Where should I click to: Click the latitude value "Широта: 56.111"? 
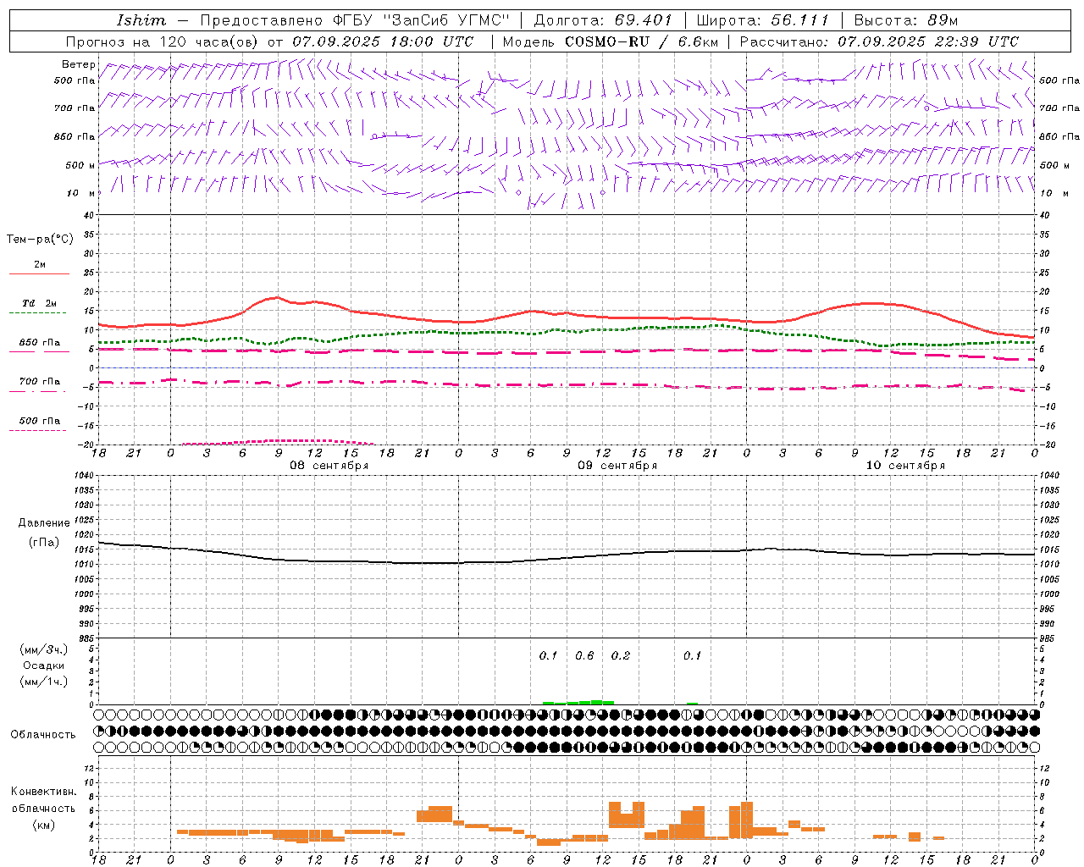tap(762, 20)
